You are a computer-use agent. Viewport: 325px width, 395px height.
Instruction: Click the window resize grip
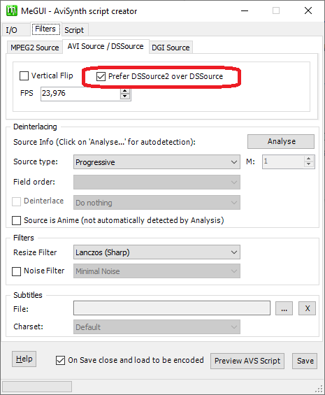pos(319,389)
